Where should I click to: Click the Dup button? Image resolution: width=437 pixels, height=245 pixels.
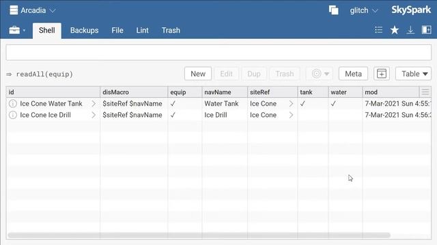(254, 73)
